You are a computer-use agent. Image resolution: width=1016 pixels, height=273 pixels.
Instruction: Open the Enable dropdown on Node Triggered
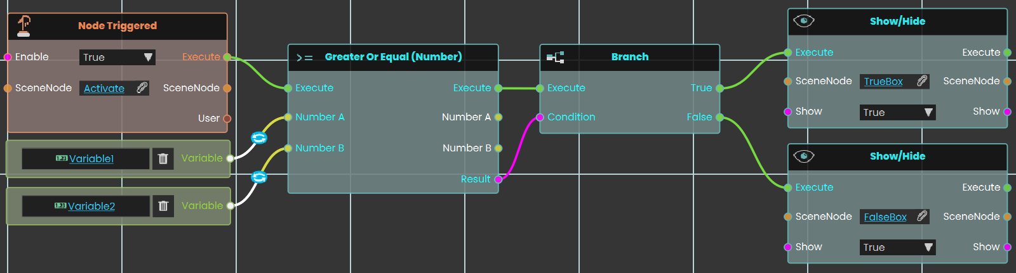point(117,57)
